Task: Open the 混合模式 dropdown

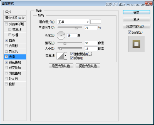Action: click(73, 22)
